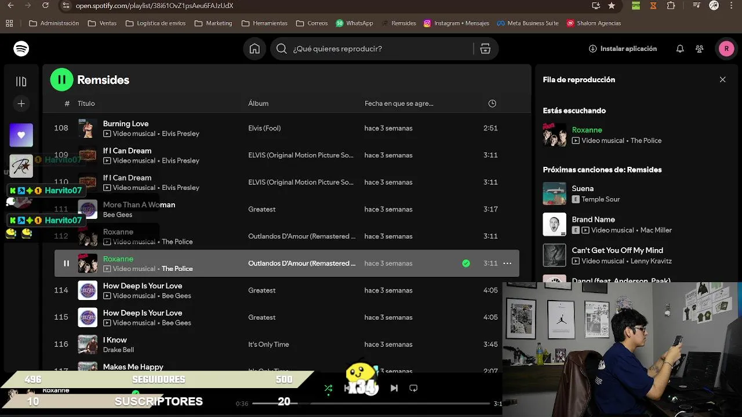Toggle the green saved check on Roxanne
Viewport: 742px width, 417px height.
click(x=466, y=264)
